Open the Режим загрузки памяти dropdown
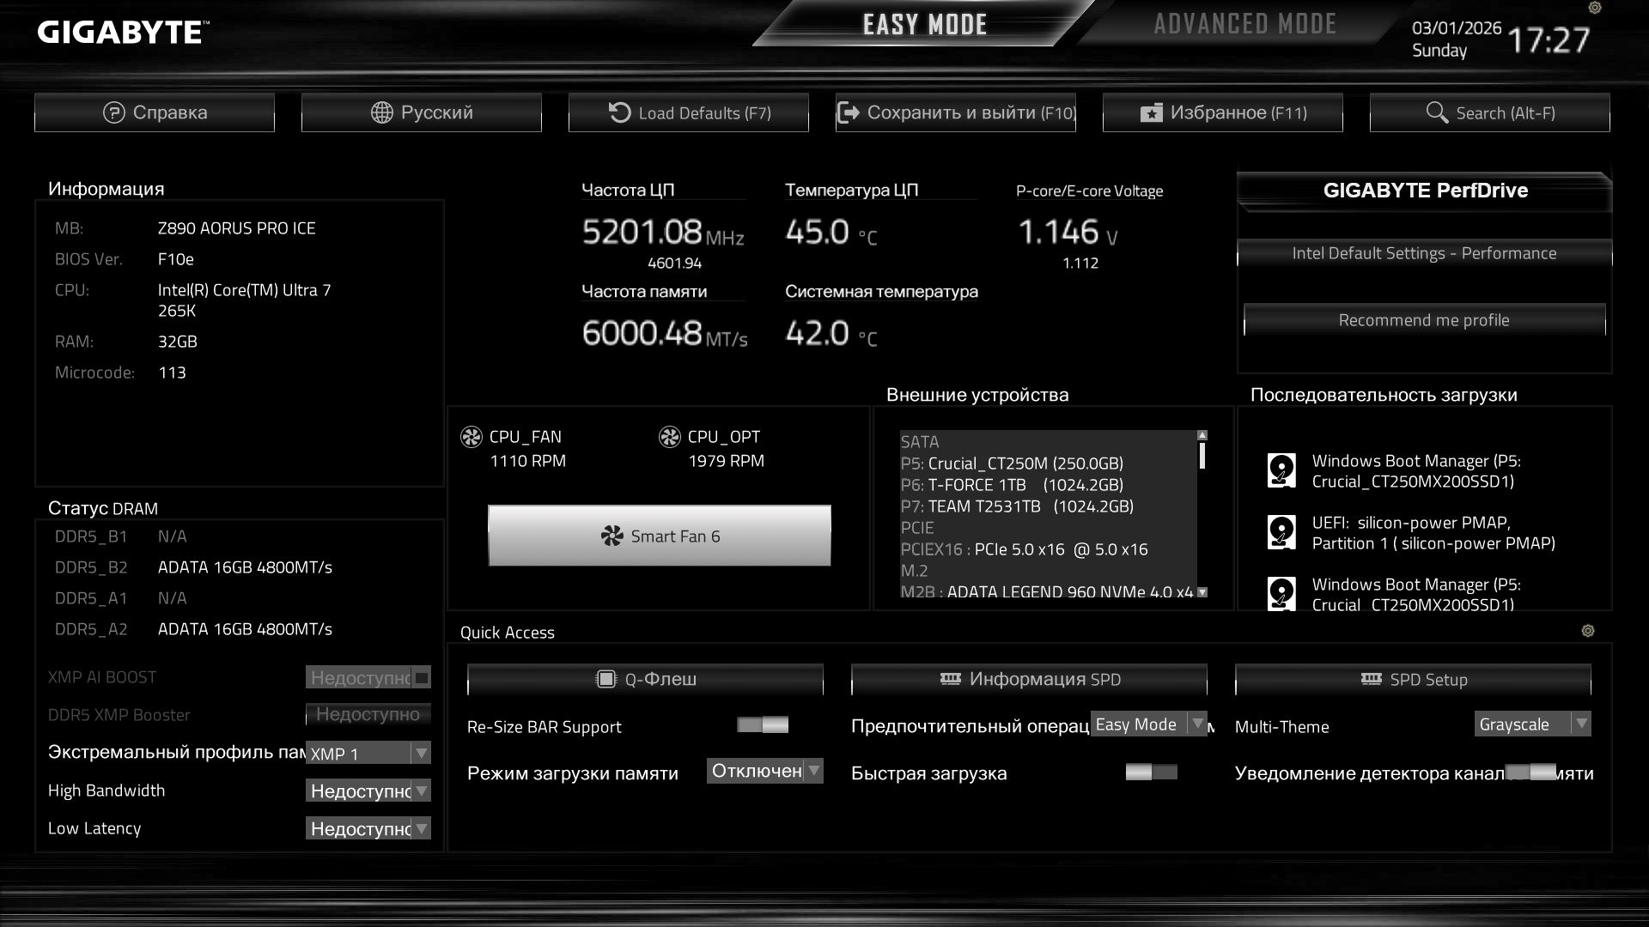Image resolution: width=1649 pixels, height=927 pixels. point(765,771)
